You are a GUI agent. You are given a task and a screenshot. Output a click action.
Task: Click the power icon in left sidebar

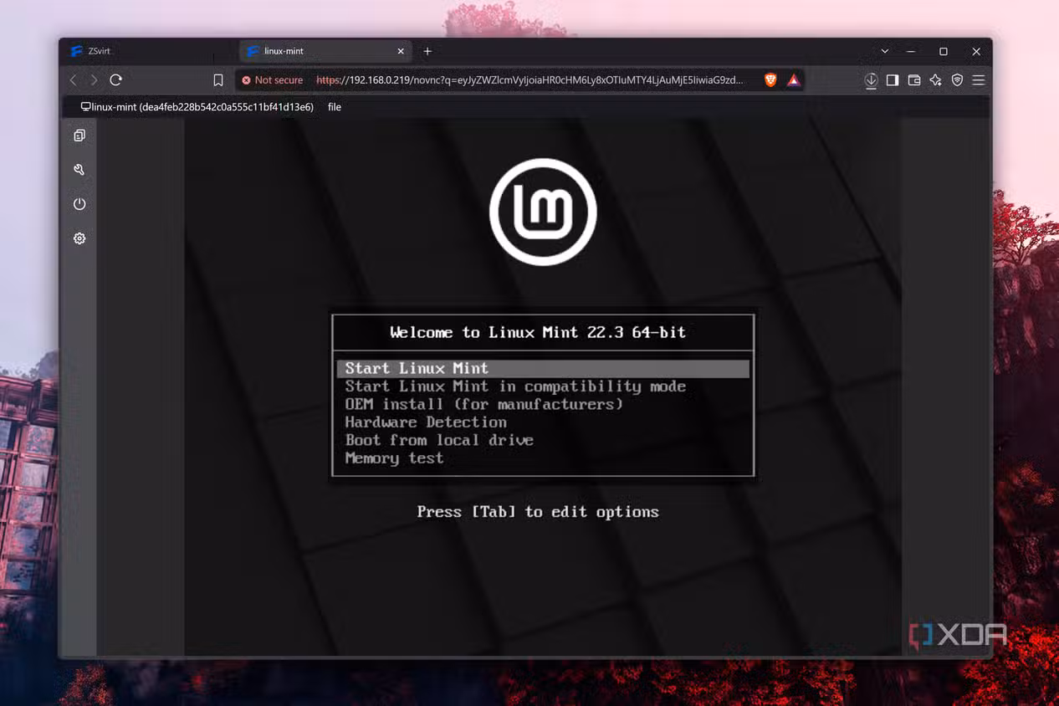79,204
